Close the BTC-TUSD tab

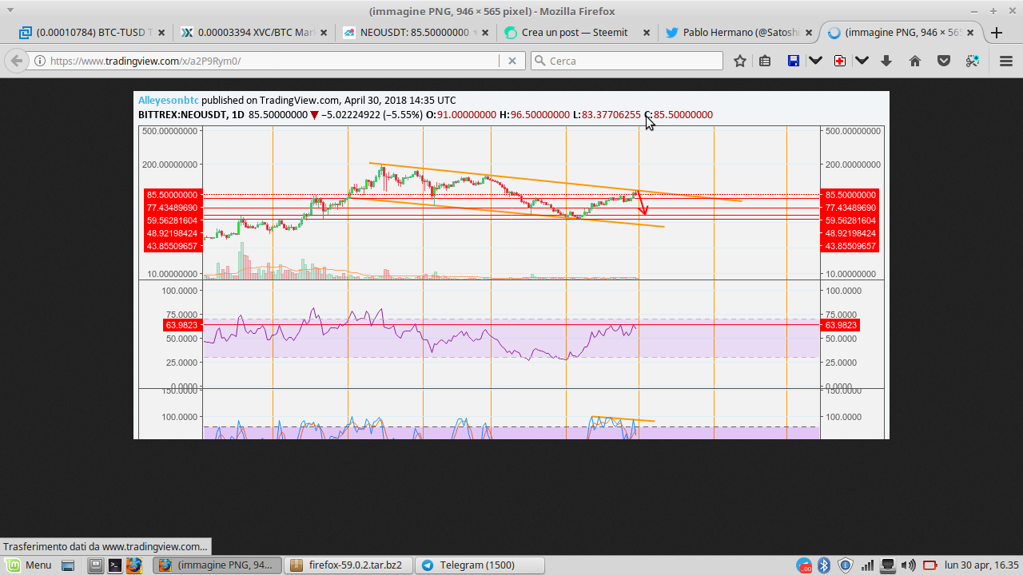(161, 33)
